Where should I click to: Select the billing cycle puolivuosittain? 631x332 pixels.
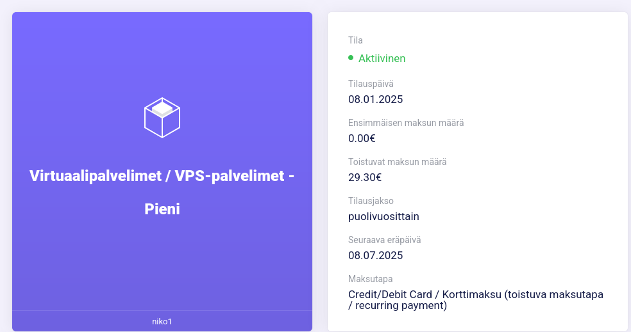tap(383, 216)
